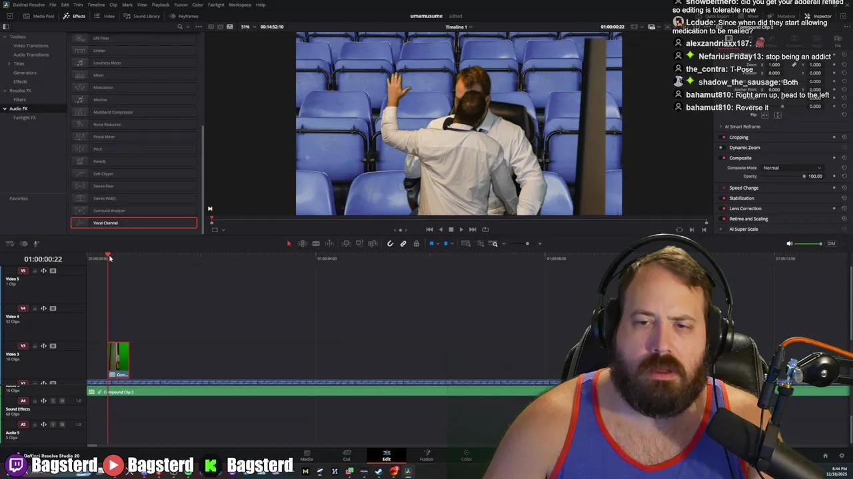Adjust the Opacity slider in Inspector
The image size is (853, 479).
pyautogui.click(x=783, y=176)
